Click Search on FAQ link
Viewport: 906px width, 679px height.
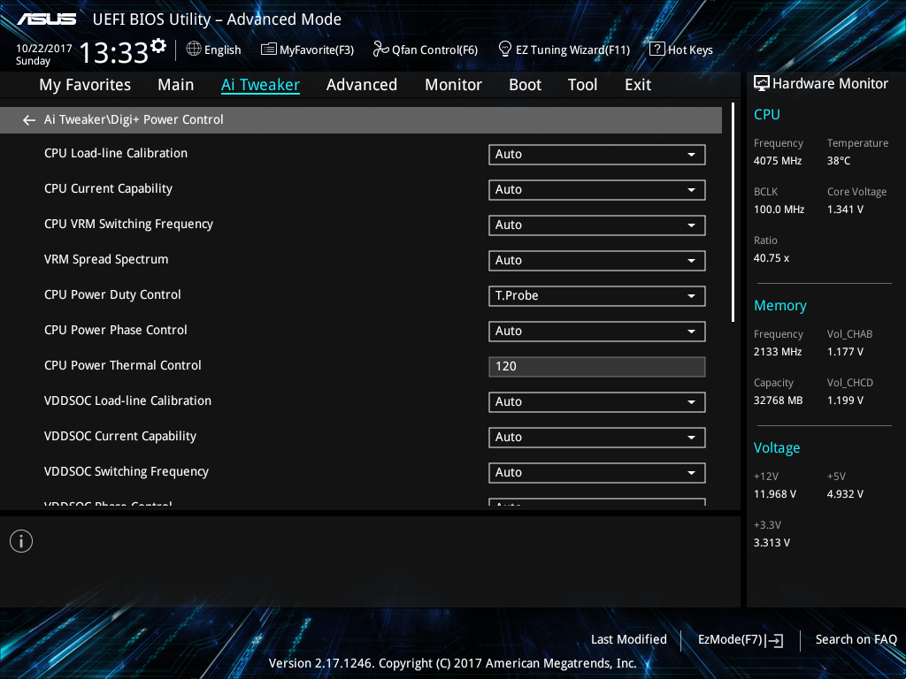pyautogui.click(x=856, y=639)
